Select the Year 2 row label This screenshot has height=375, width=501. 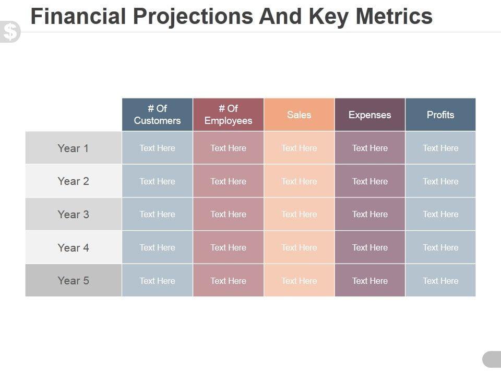coord(73,181)
